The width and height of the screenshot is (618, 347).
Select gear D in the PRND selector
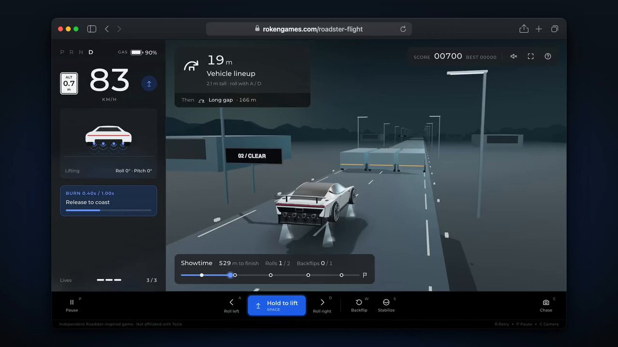tap(91, 52)
